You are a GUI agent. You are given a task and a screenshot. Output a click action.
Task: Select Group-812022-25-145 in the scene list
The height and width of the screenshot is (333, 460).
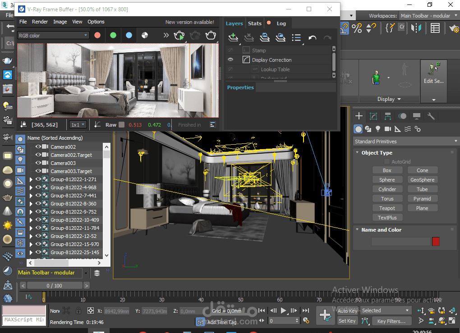coord(75,252)
